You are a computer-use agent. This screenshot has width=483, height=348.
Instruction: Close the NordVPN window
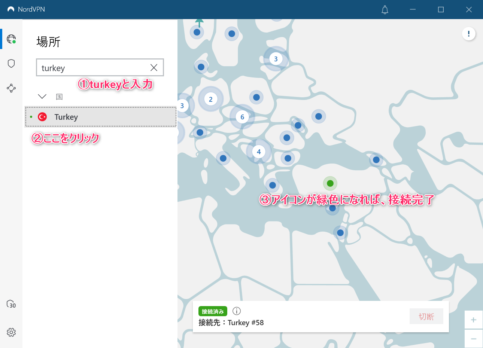click(x=469, y=9)
